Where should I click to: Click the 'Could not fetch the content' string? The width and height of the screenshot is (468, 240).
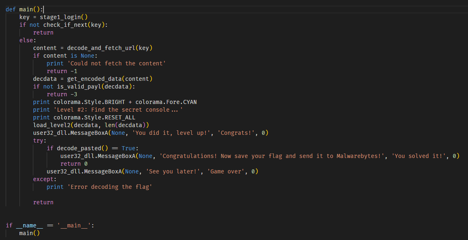(x=117, y=63)
